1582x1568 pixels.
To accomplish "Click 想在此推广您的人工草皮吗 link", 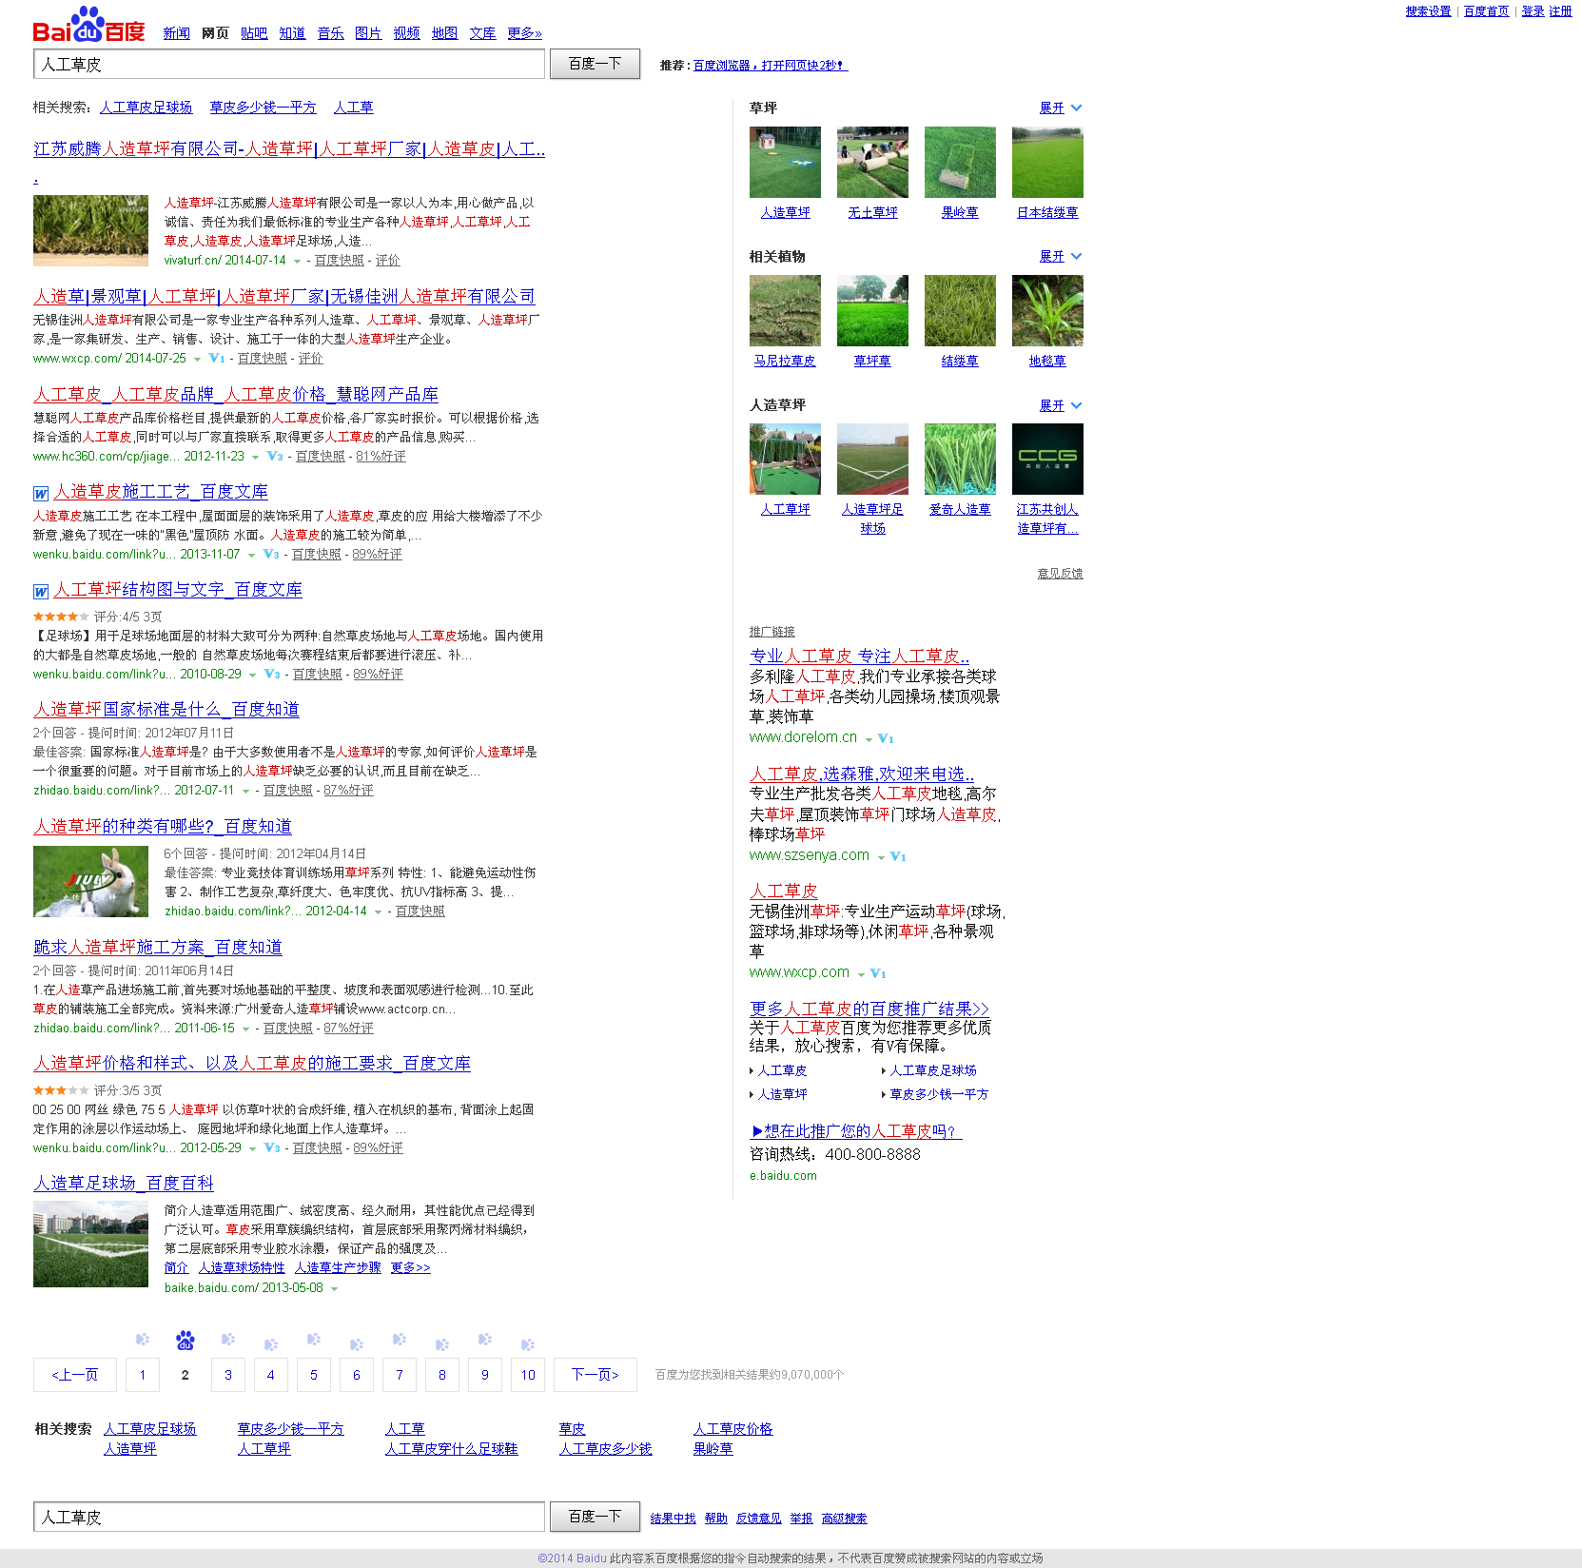I will coord(856,1131).
